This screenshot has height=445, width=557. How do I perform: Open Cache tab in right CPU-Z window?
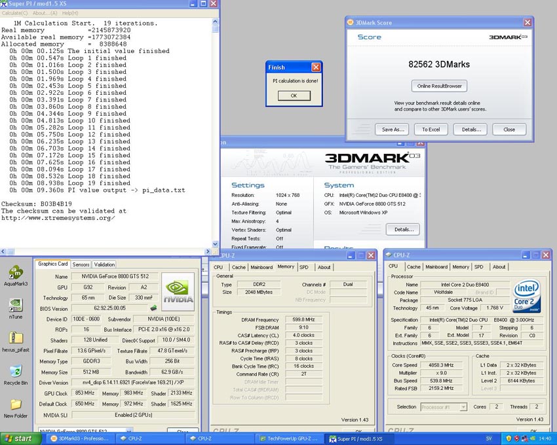[413, 267]
